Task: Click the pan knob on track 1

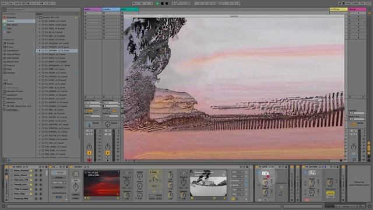Action: 89,146
